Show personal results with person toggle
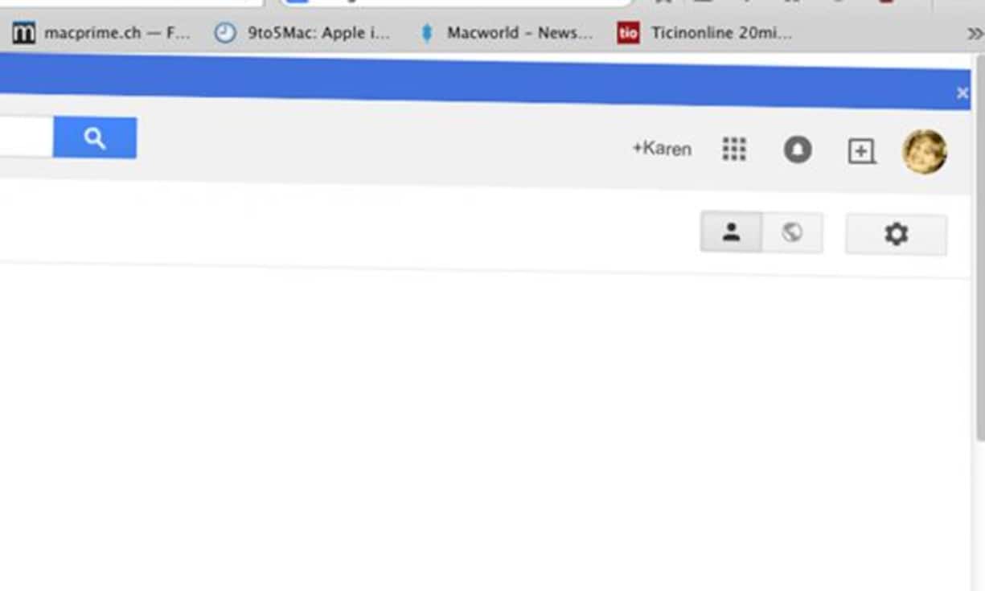 731,232
